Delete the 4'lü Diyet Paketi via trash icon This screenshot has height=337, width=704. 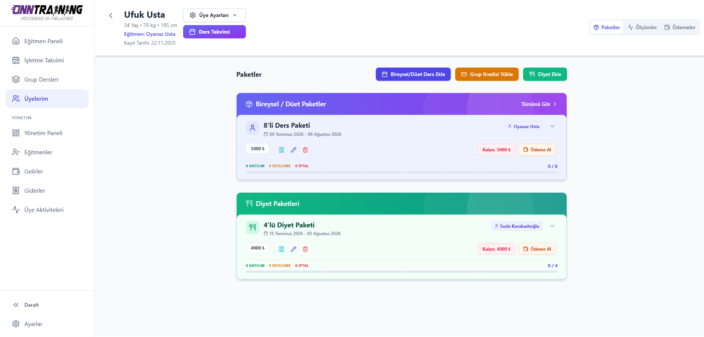coord(305,249)
